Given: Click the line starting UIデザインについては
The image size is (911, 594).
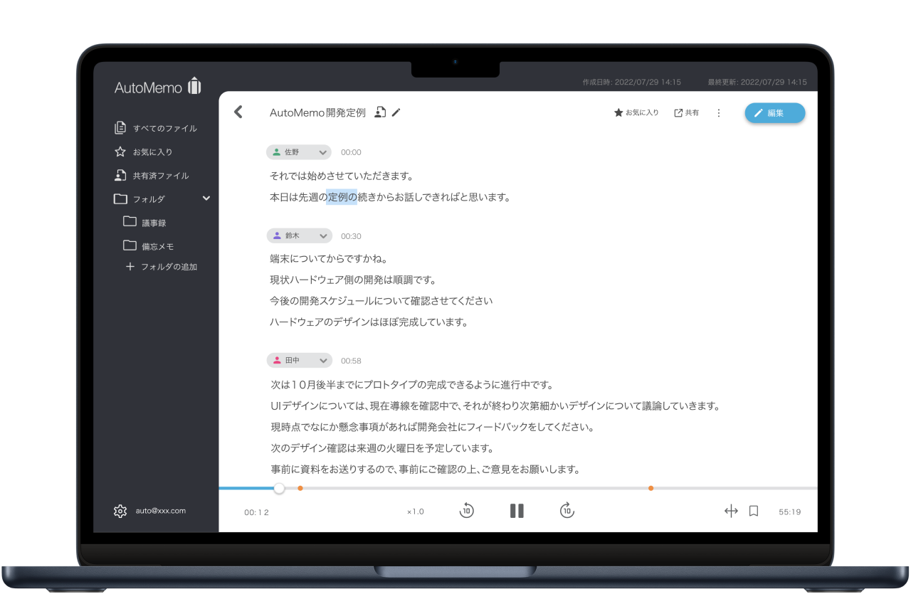Looking at the screenshot, I should [496, 406].
